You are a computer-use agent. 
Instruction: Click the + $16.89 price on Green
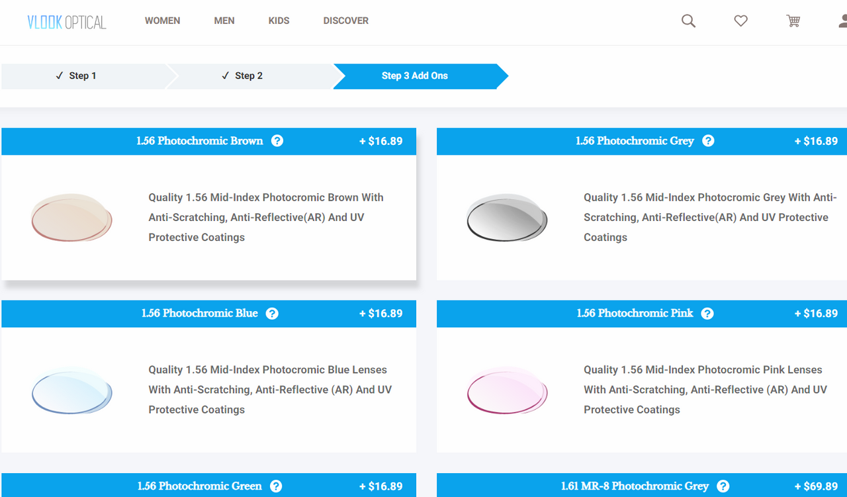click(381, 486)
